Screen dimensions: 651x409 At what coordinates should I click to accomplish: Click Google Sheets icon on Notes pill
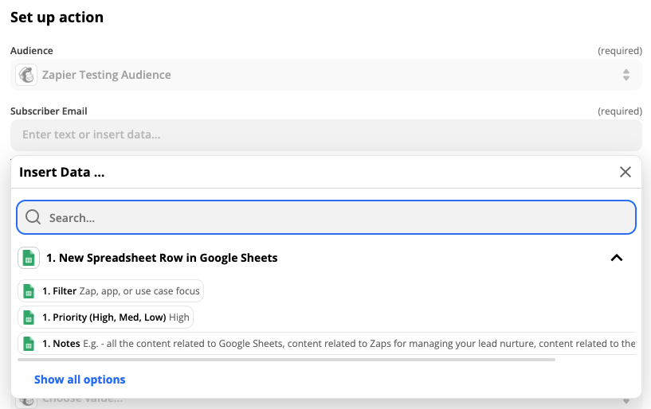click(x=29, y=344)
